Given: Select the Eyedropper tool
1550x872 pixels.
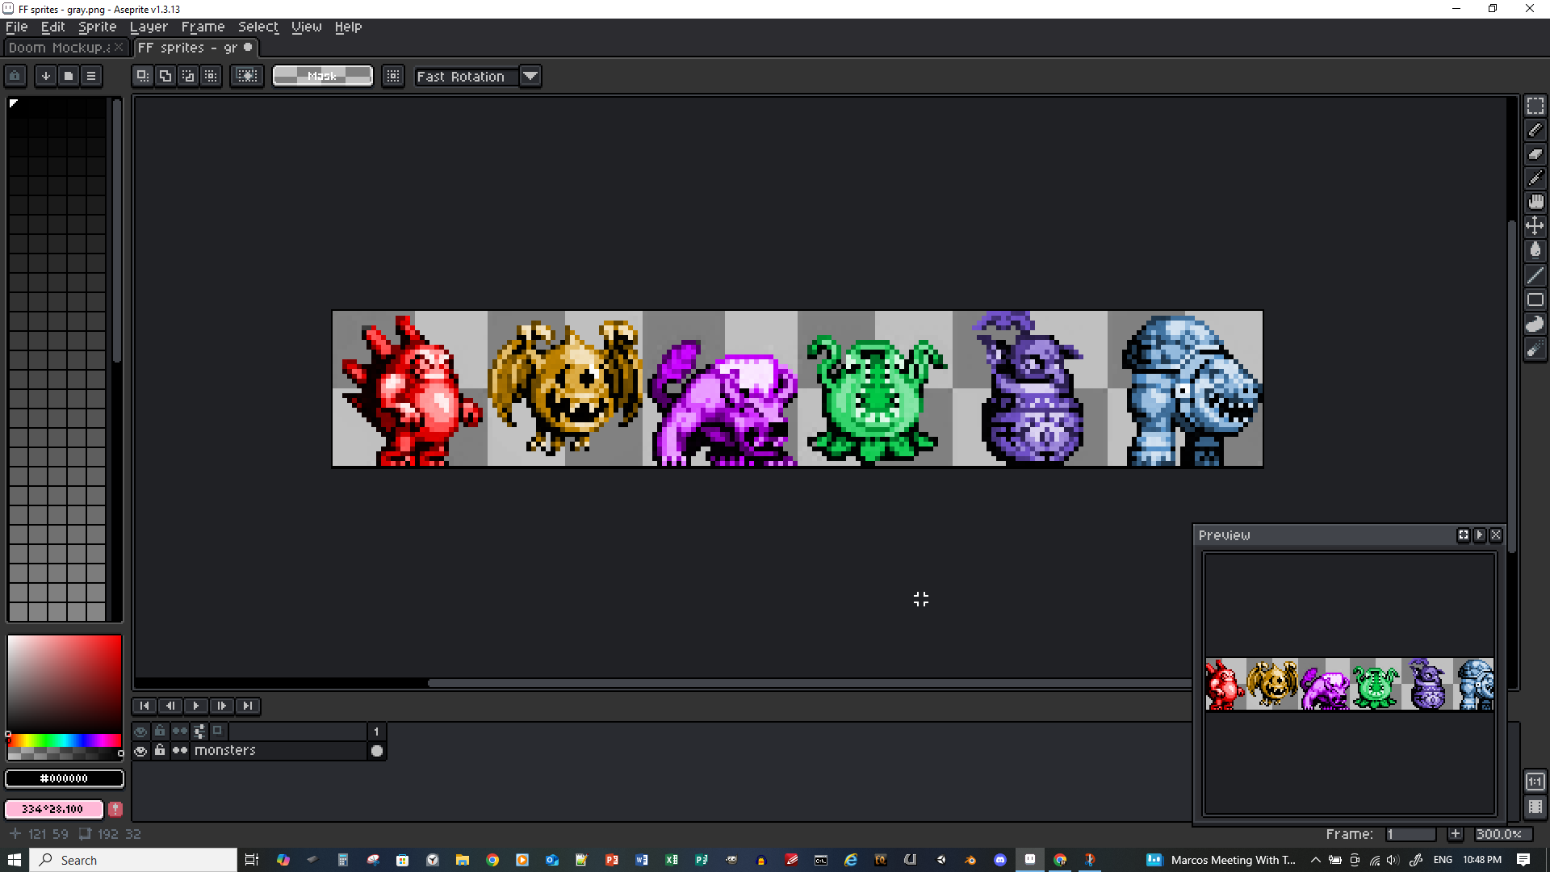Looking at the screenshot, I should (x=1535, y=178).
